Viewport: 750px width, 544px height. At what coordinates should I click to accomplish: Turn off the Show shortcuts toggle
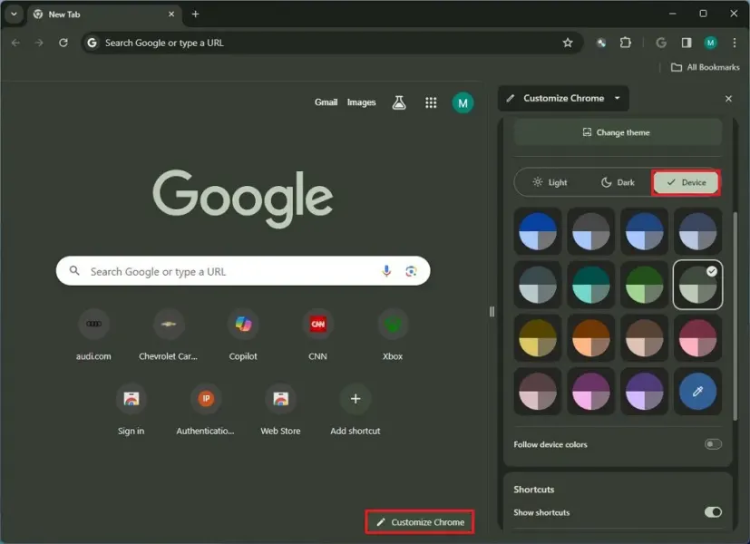(x=713, y=512)
